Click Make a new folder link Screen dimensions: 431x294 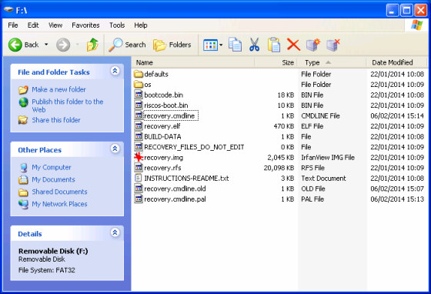click(x=58, y=89)
